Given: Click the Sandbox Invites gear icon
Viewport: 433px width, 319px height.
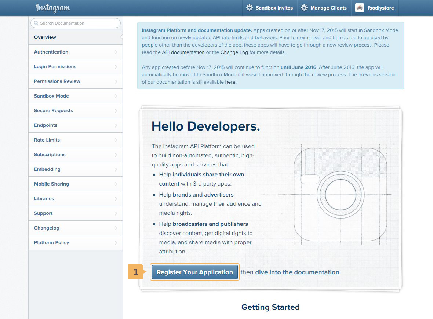Looking at the screenshot, I should click(250, 8).
